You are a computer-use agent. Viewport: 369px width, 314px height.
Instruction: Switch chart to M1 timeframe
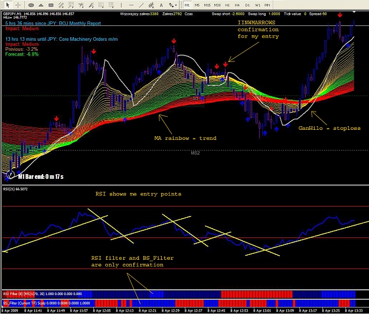187,5
